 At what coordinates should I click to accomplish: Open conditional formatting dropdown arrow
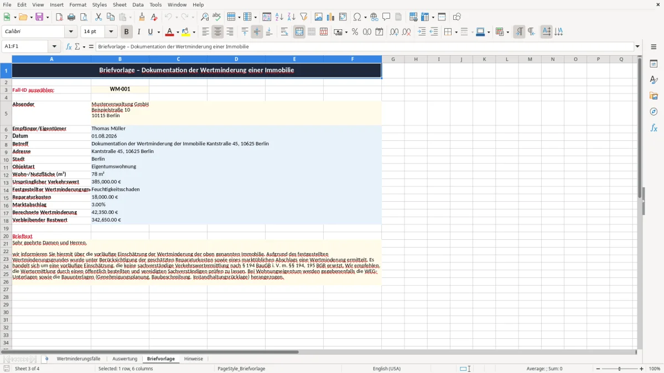(507, 32)
